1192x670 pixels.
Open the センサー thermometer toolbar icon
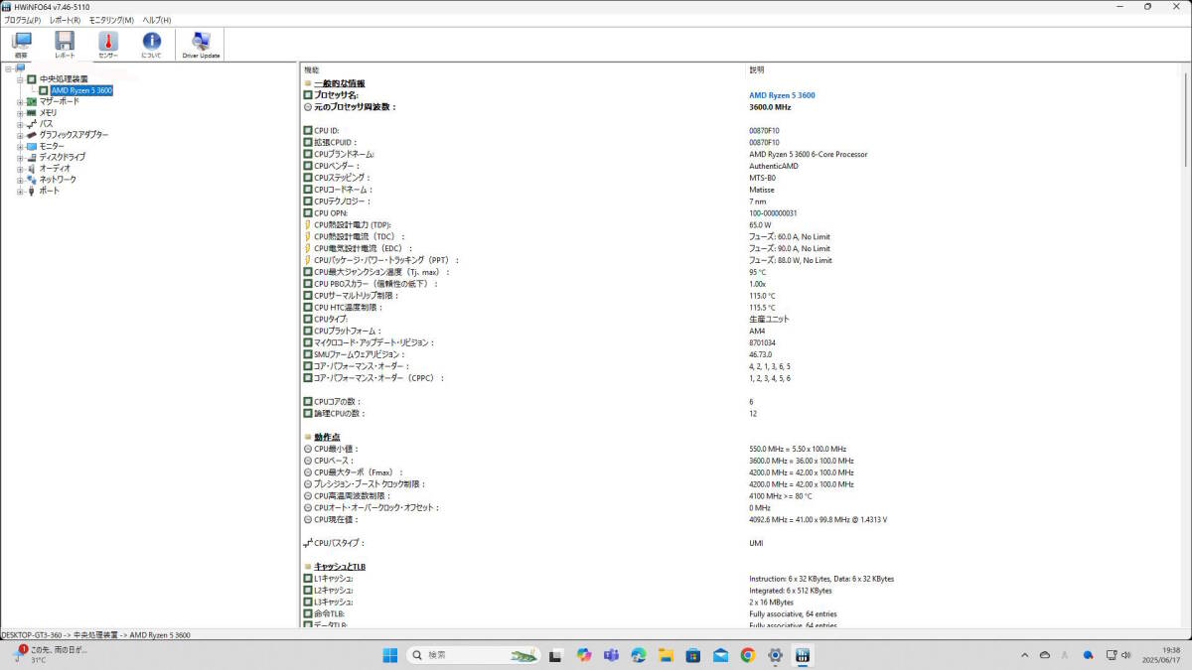(108, 45)
